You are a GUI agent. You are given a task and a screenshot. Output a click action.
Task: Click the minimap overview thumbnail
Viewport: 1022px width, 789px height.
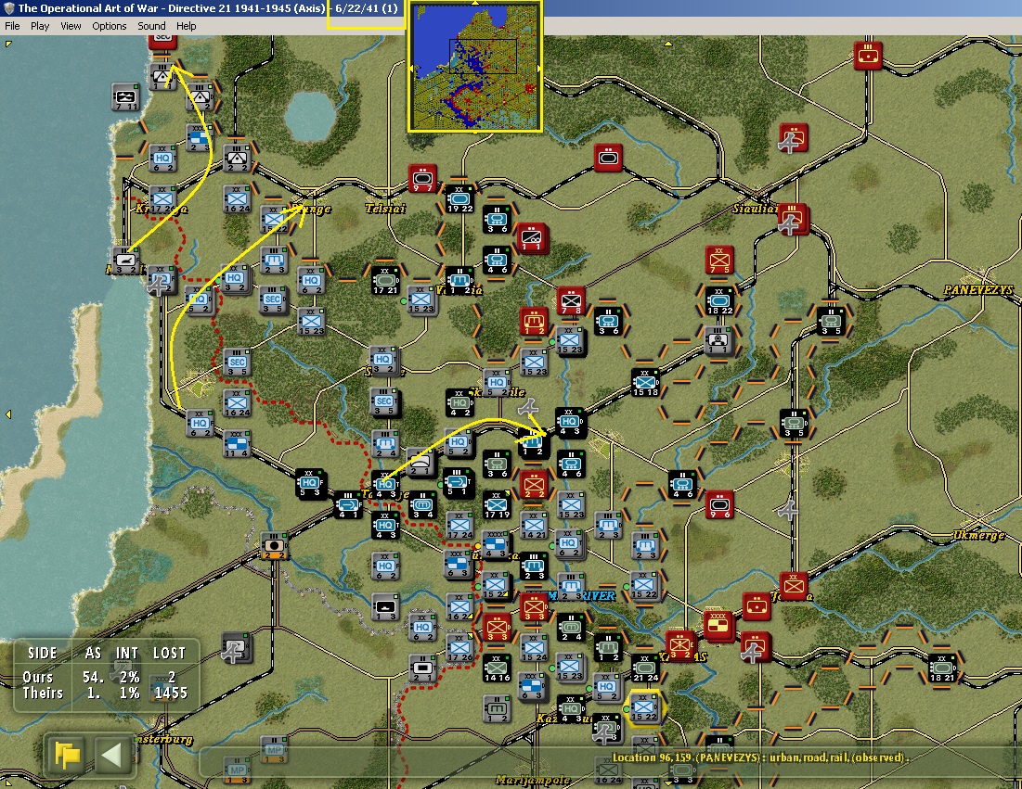coord(475,67)
